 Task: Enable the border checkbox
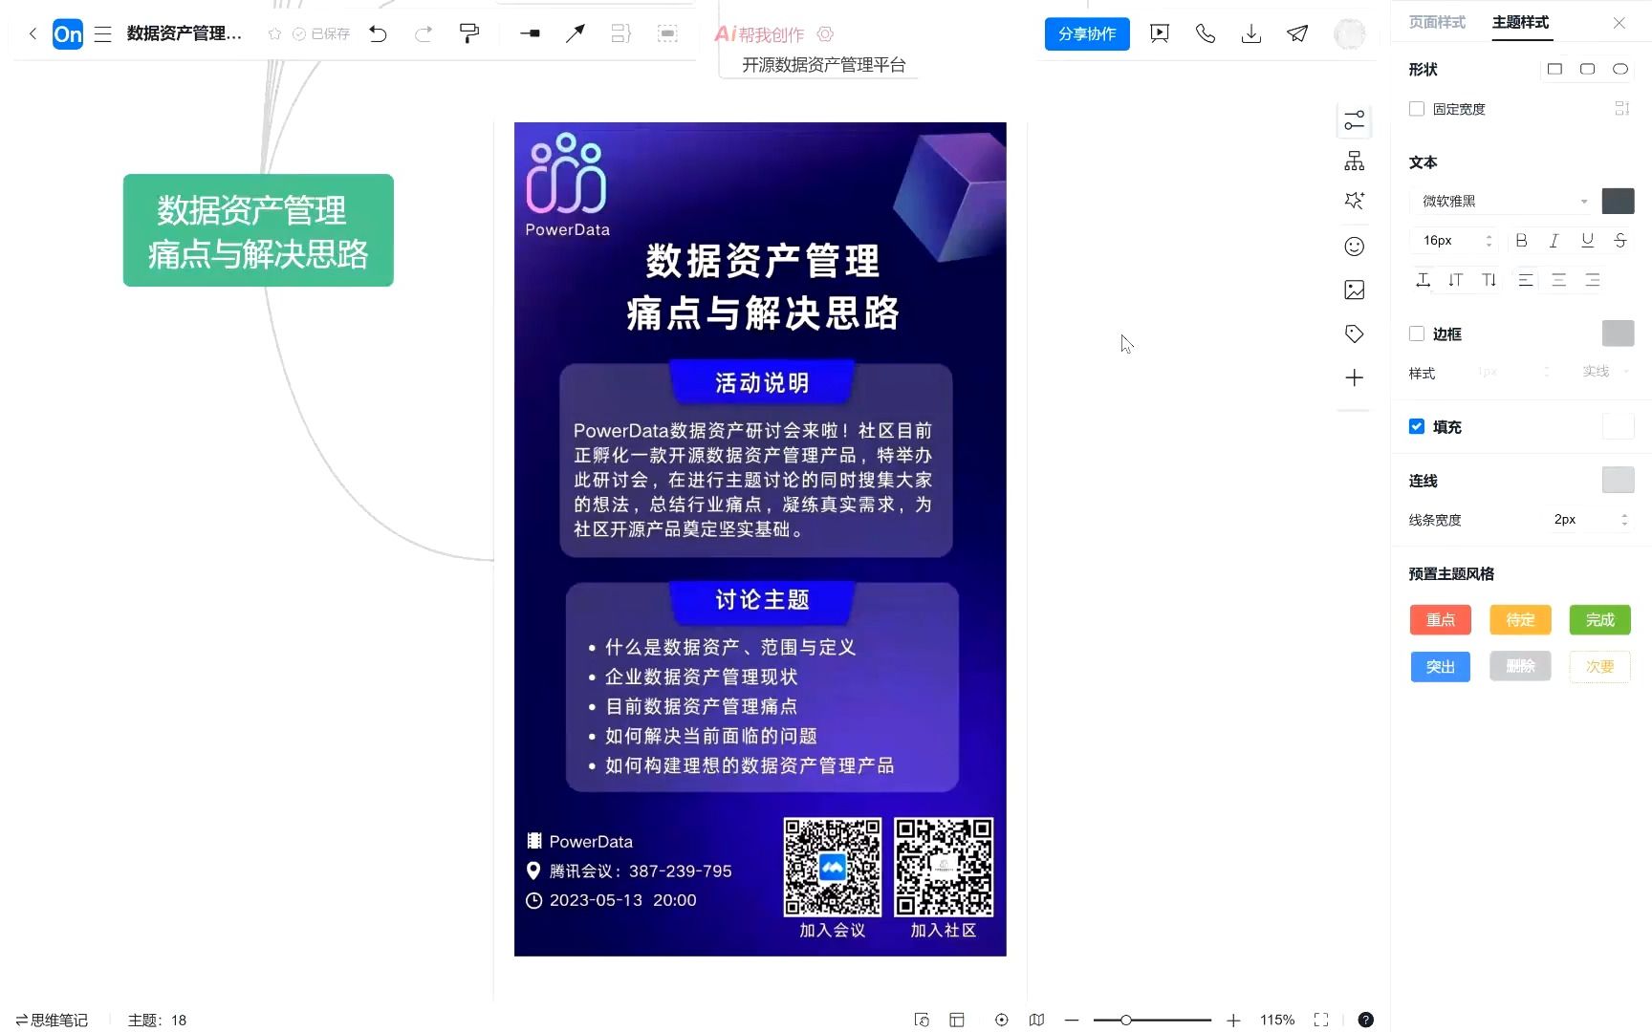pyautogui.click(x=1417, y=333)
